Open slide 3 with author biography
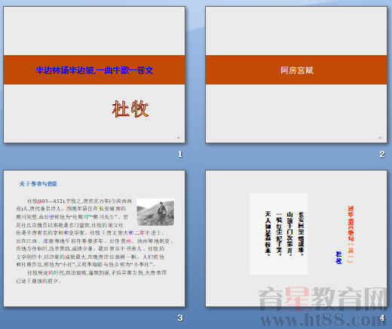The height and width of the screenshot is (329, 392). point(94,238)
